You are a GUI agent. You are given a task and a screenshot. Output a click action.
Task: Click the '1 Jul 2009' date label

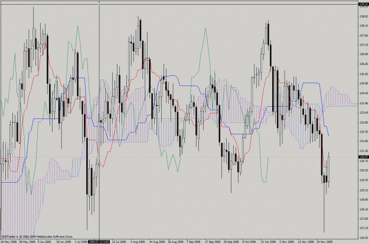(x=81, y=242)
